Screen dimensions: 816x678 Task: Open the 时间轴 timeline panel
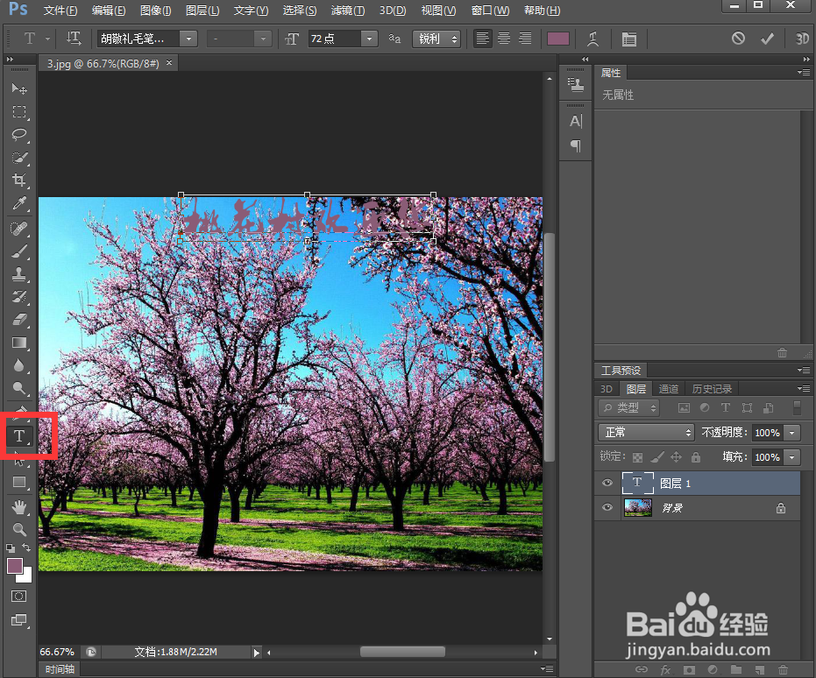(60, 669)
